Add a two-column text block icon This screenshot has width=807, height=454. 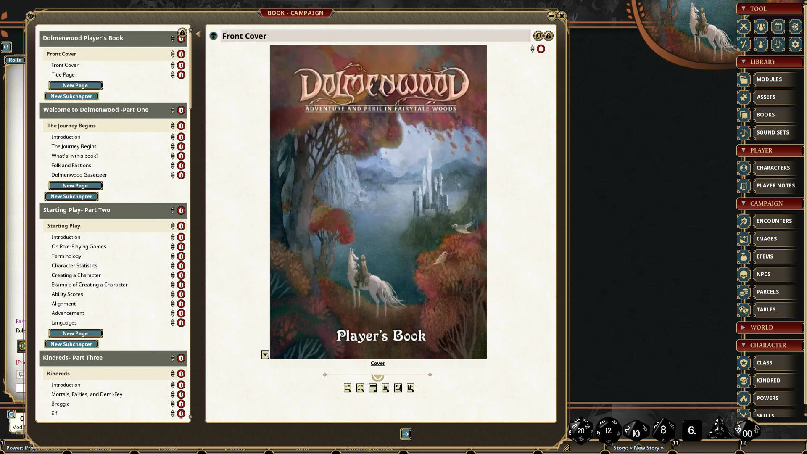360,388
